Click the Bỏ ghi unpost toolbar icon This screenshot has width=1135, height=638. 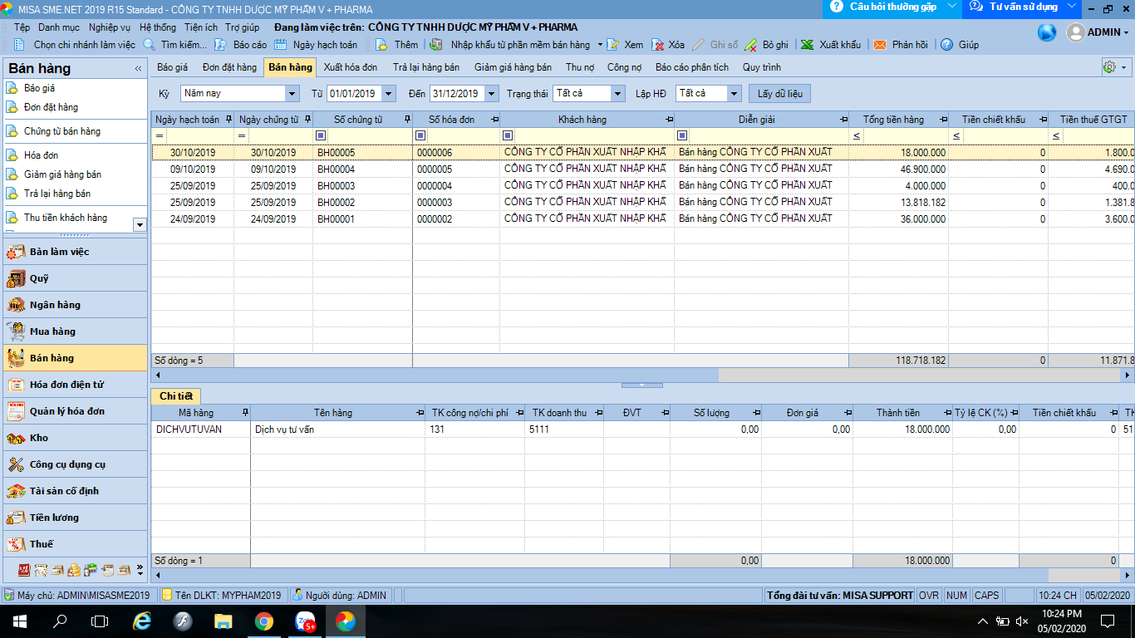750,45
